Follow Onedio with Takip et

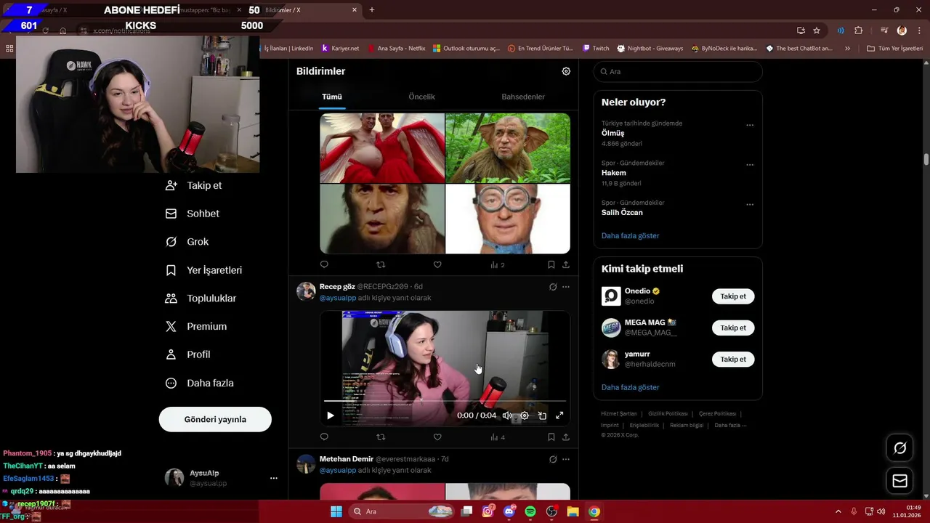[733, 296]
